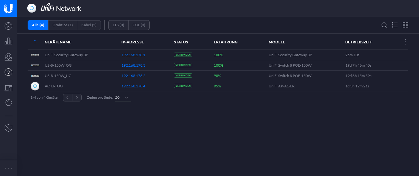
Task: Click the device name AC_LR_OG
Action: click(x=54, y=86)
